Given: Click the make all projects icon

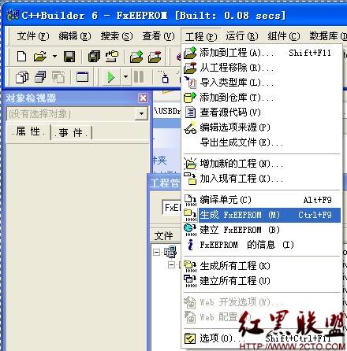Looking at the screenshot, I should coord(190,266).
